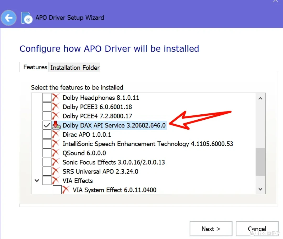The height and width of the screenshot is (239, 283).
Task: Click the red X icon beside VIA System Effect
Action: [x=66, y=190]
